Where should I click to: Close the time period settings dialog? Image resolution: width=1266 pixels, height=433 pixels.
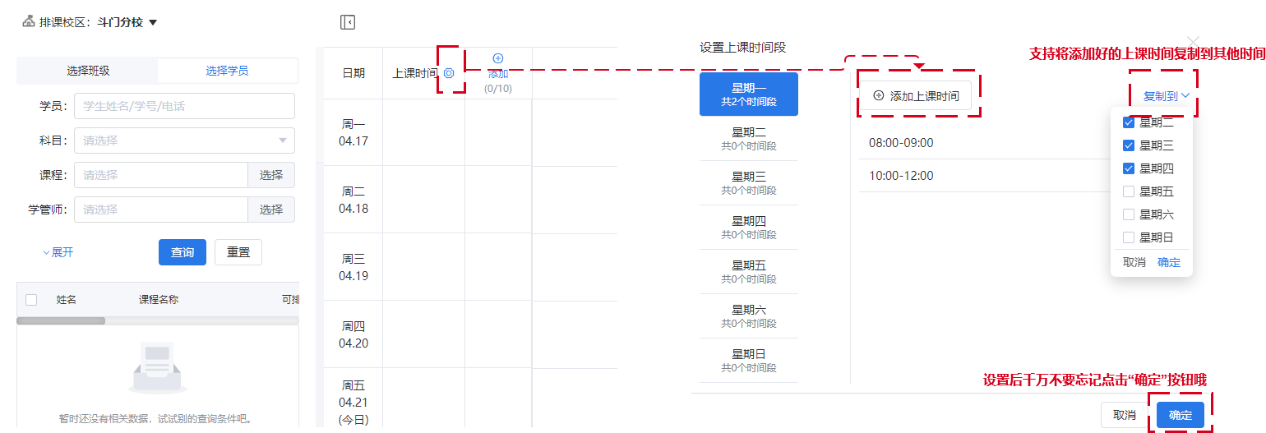point(1193,41)
